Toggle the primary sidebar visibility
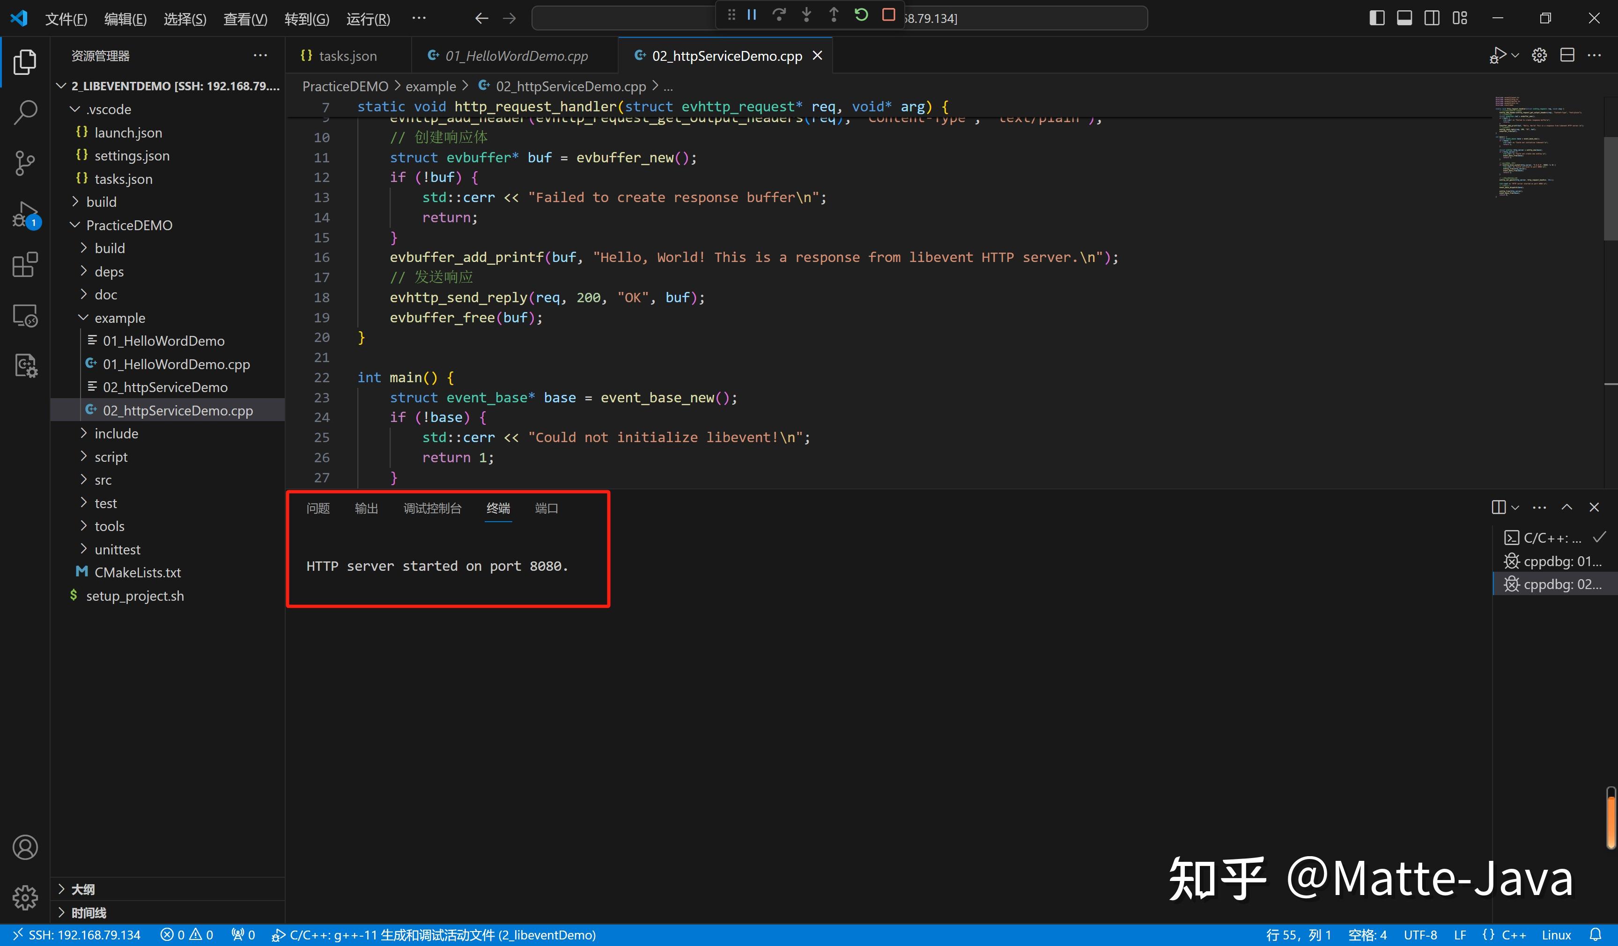The height and width of the screenshot is (946, 1618). (1376, 18)
